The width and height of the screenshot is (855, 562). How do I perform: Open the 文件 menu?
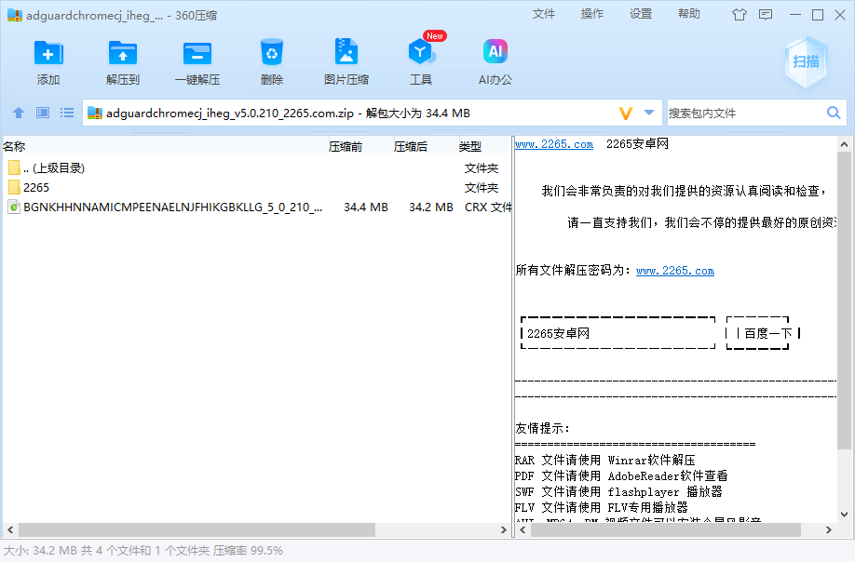pyautogui.click(x=544, y=14)
